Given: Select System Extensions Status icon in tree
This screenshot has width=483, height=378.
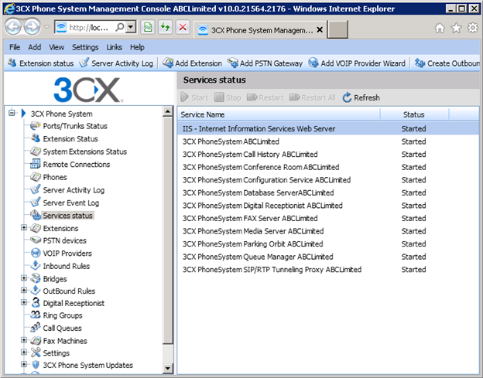Looking at the screenshot, I should [x=36, y=152].
